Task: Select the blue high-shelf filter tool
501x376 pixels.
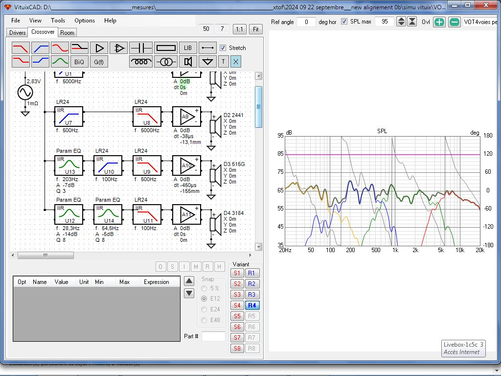Action: (40, 61)
